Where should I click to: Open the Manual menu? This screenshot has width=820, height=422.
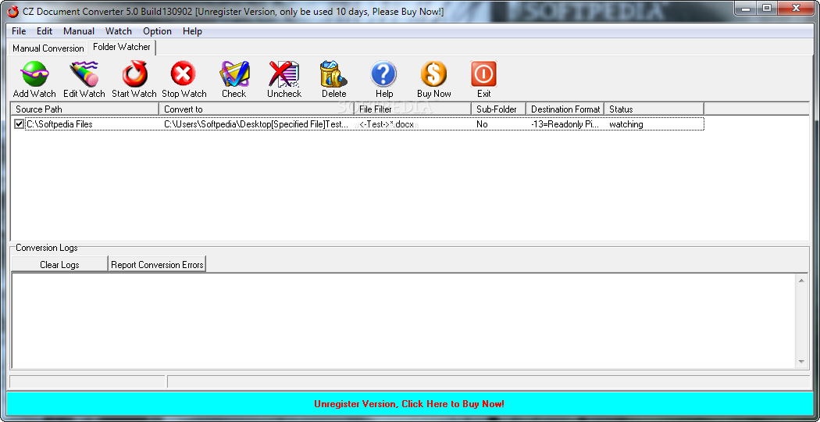click(x=79, y=31)
